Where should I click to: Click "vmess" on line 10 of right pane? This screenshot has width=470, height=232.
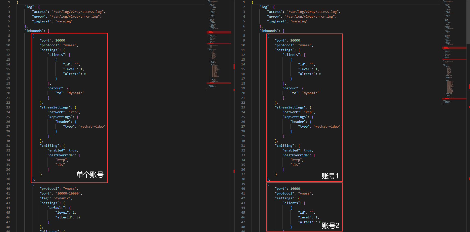point(305,45)
